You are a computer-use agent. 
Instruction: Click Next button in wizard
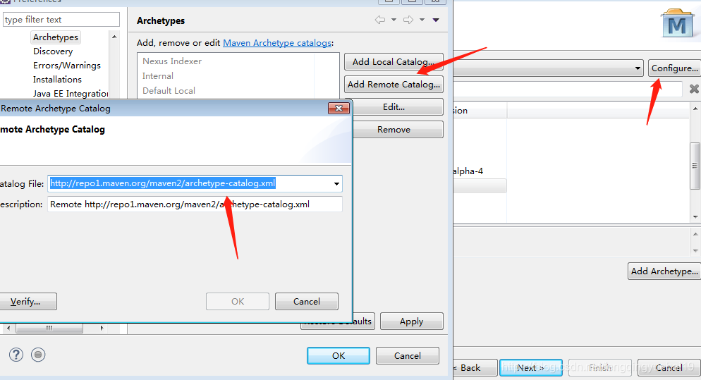[x=530, y=367]
